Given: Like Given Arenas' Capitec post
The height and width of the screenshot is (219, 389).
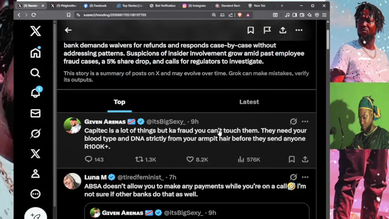Looking at the screenshot, I should click(190, 159).
